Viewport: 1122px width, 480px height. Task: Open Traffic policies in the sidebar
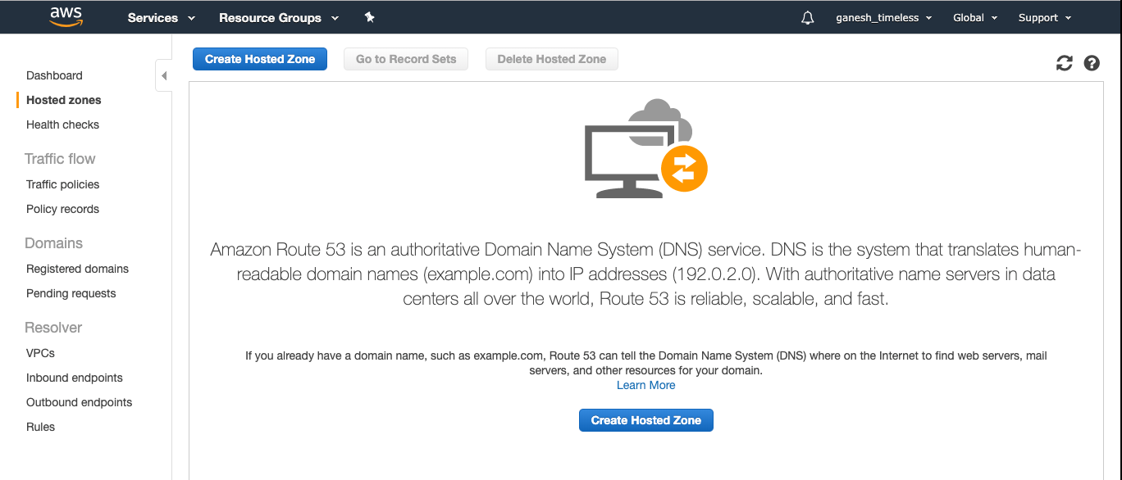62,184
